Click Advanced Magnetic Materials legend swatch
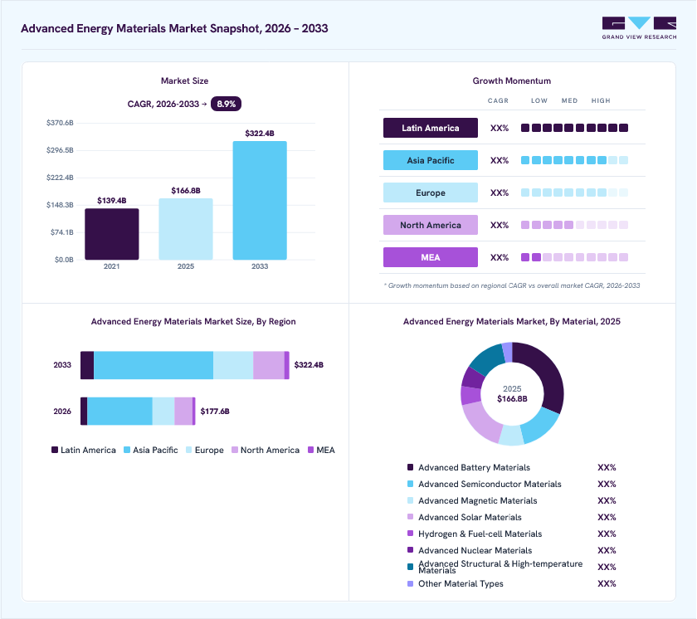 [x=410, y=500]
